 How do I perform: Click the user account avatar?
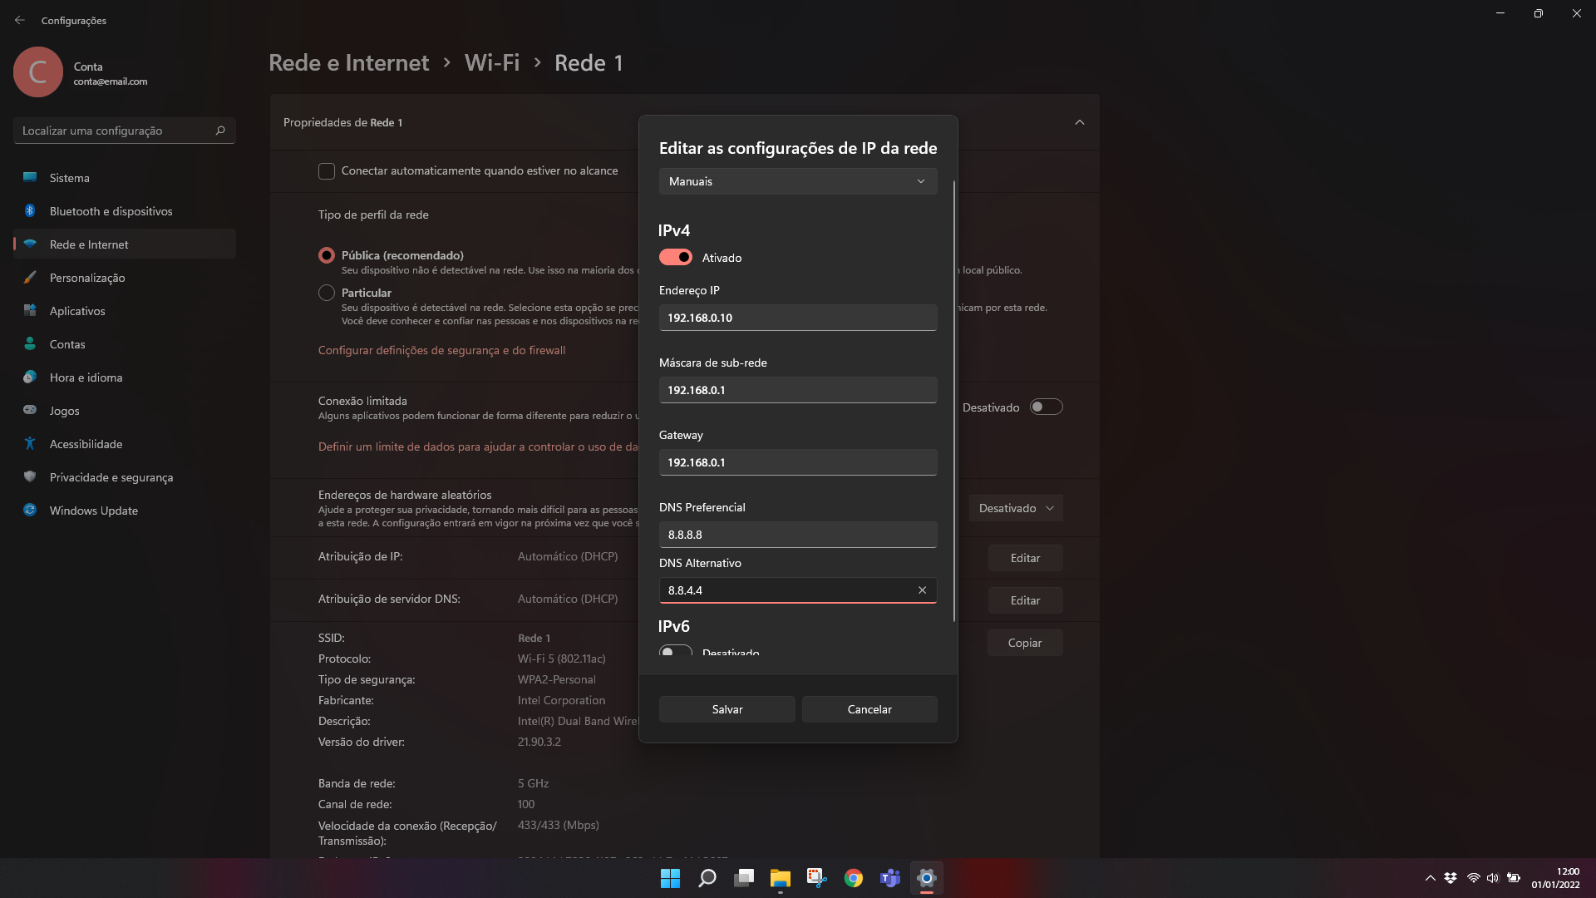38,72
